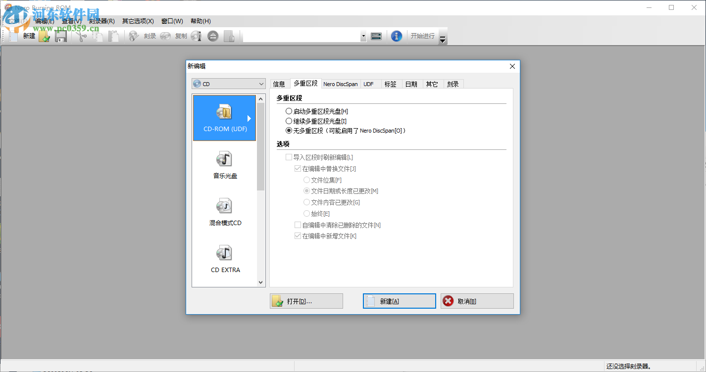Switch to the 日期 tab
706x372 pixels.
(x=411, y=84)
